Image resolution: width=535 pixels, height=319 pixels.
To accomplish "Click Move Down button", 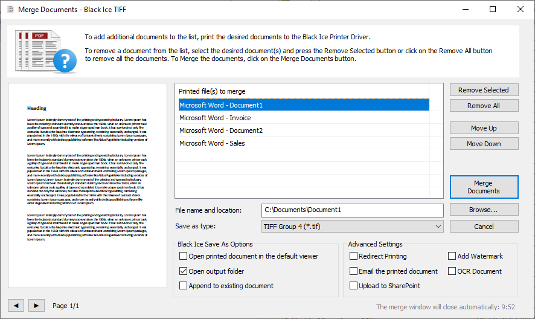I will click(484, 144).
